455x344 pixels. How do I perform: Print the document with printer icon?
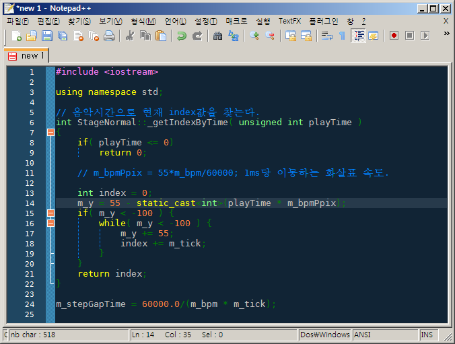click(x=109, y=36)
